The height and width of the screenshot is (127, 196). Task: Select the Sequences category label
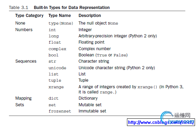click(26, 61)
